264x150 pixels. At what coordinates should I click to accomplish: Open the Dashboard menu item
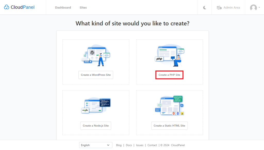point(63,7)
